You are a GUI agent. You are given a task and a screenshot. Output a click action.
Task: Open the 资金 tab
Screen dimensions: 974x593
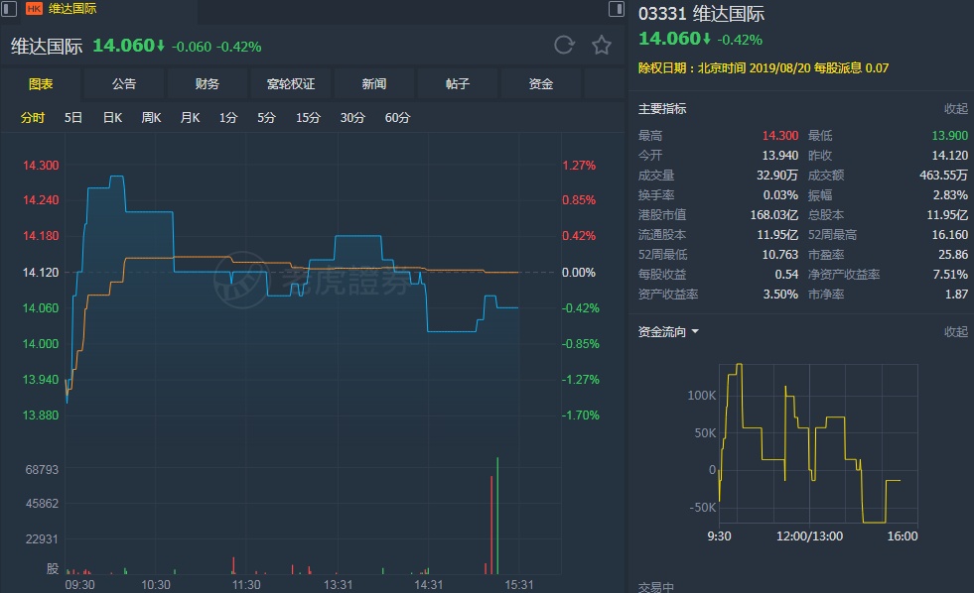point(540,83)
